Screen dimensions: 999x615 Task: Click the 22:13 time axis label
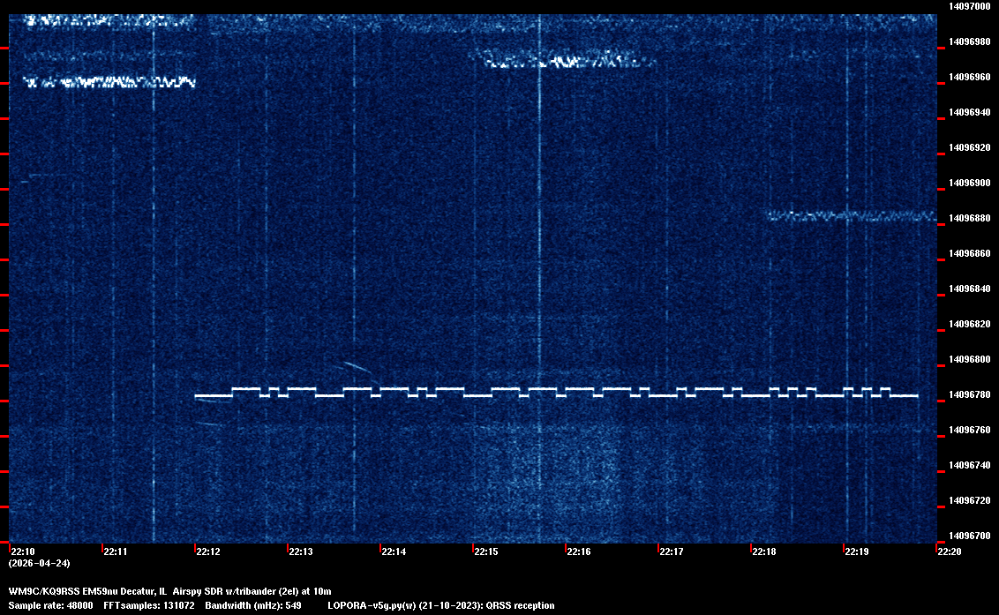[301, 552]
